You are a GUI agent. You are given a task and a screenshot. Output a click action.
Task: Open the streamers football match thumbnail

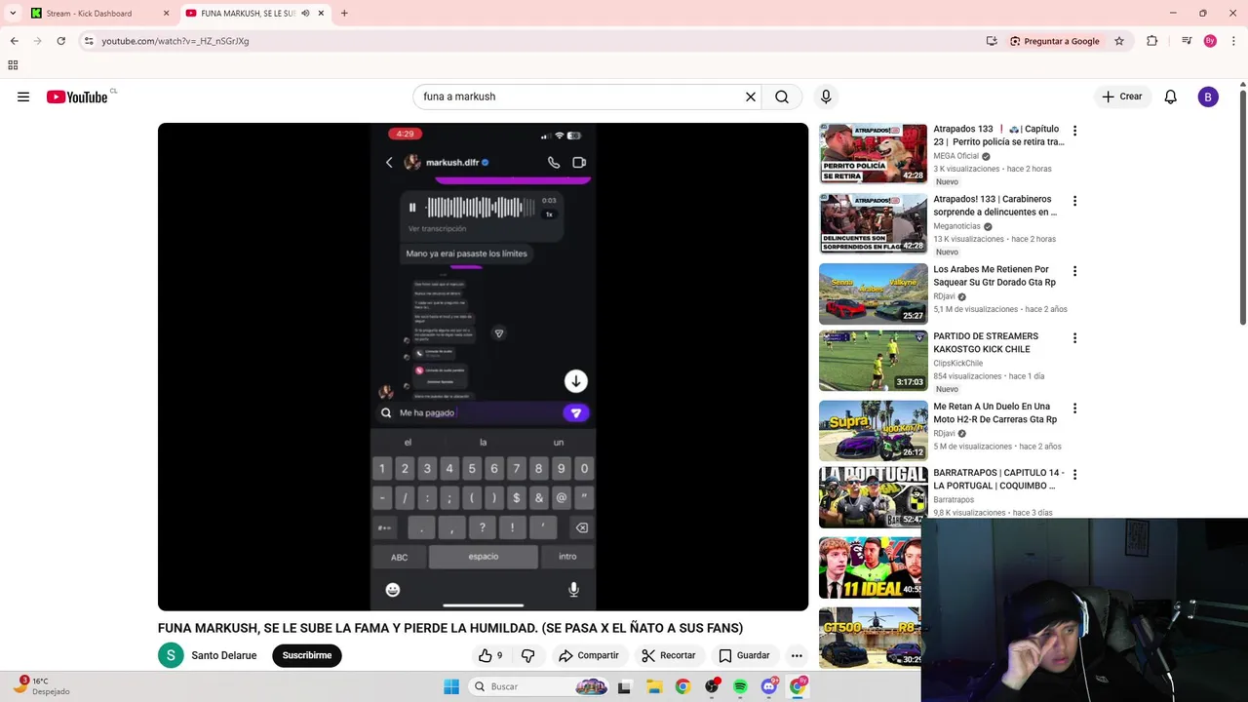(874, 361)
